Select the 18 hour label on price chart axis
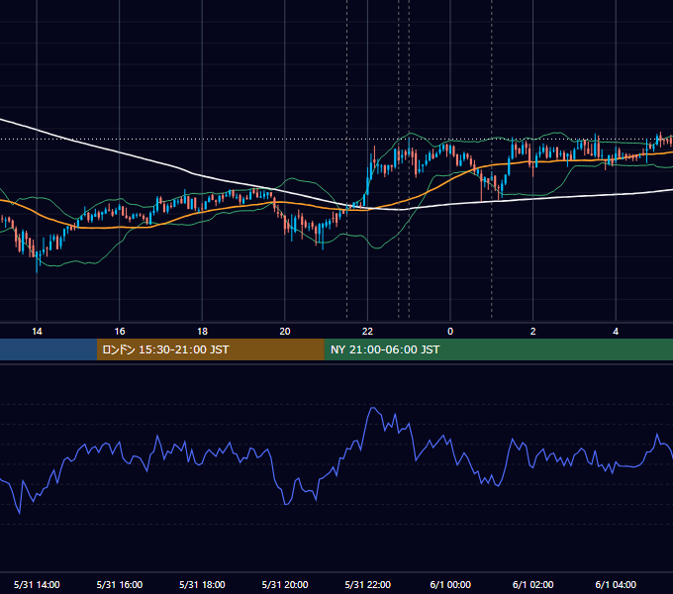Screen dimensions: 673x594 point(202,332)
